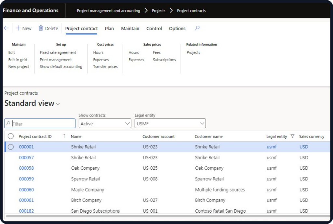Open Expenses under Sales prices
333x224 pixels.
click(x=136, y=60)
